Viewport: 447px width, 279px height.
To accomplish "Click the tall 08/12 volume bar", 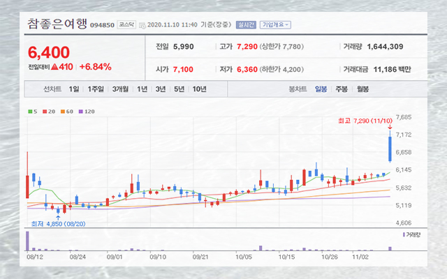I will pos(27,241).
